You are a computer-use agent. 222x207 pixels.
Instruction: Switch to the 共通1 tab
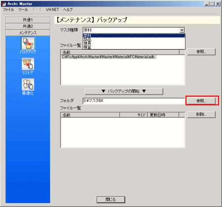[x=28, y=20]
